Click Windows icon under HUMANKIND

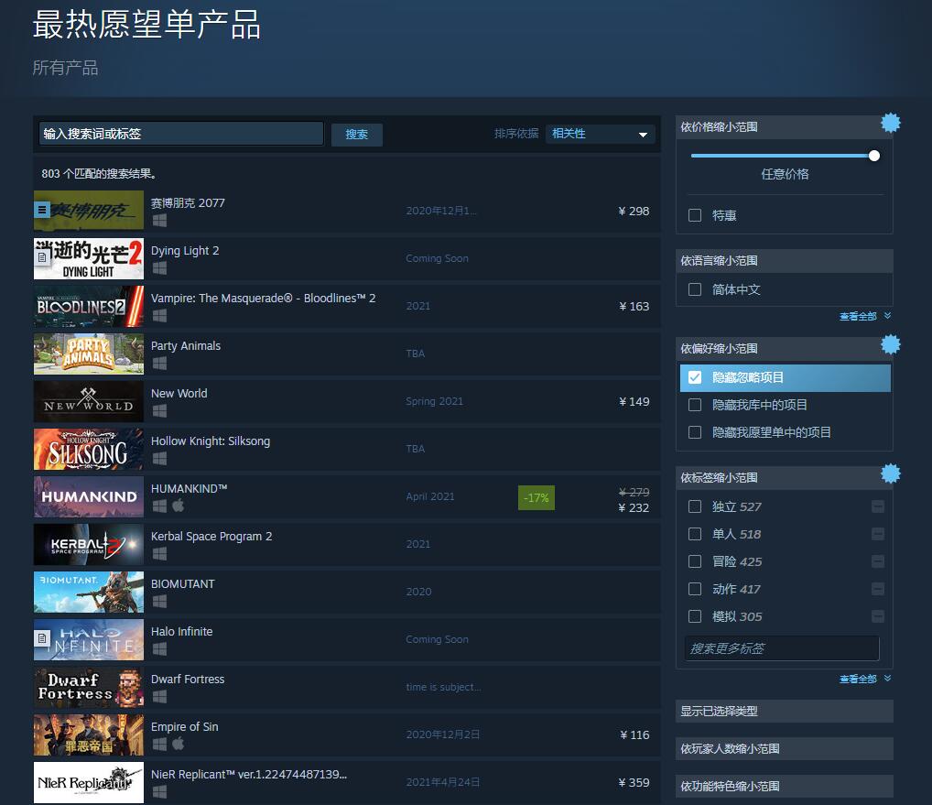coord(159,506)
